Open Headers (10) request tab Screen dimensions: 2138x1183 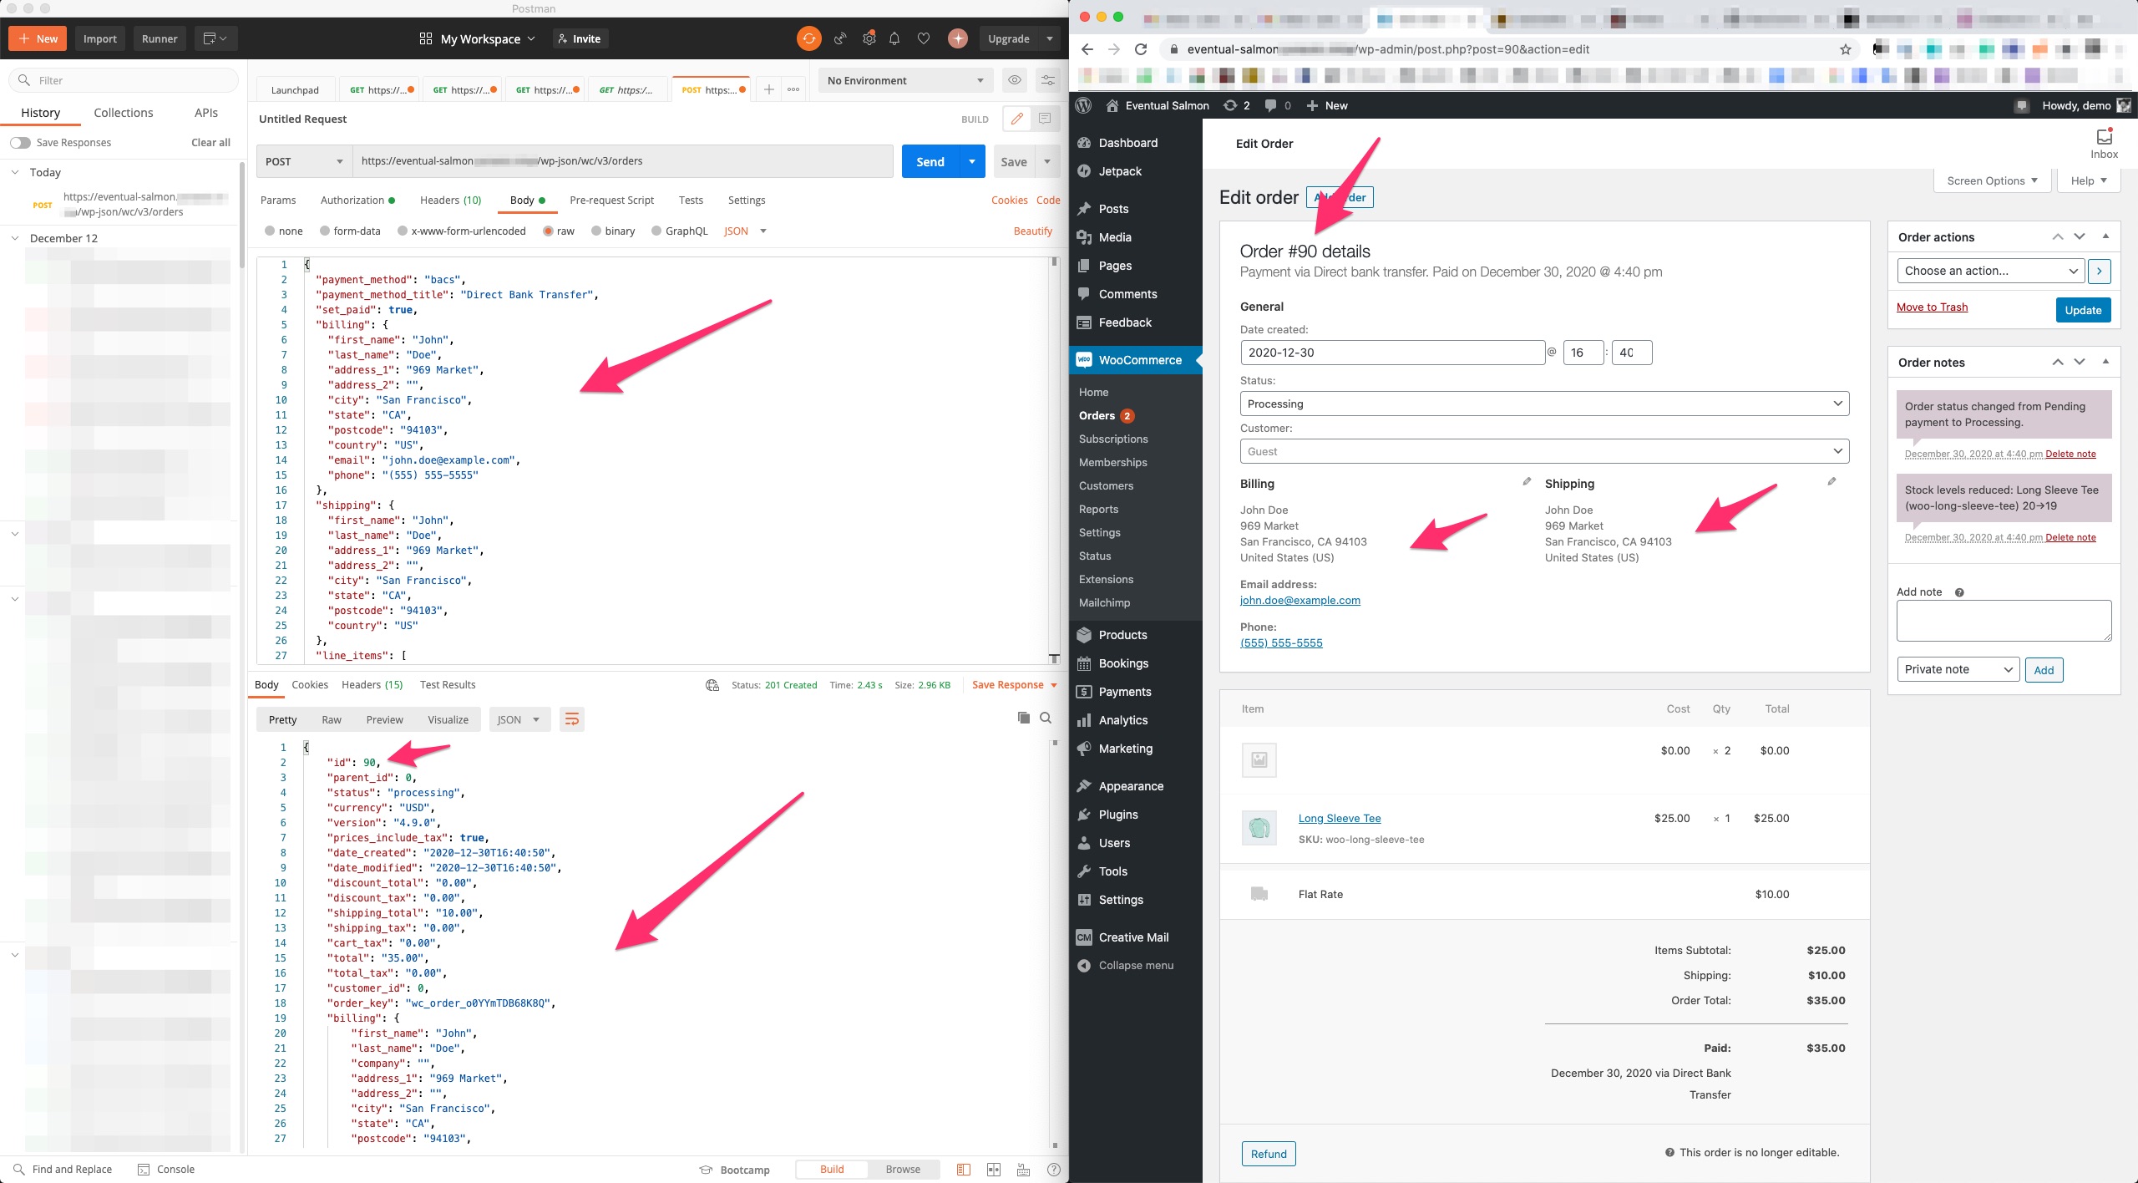pyautogui.click(x=450, y=201)
